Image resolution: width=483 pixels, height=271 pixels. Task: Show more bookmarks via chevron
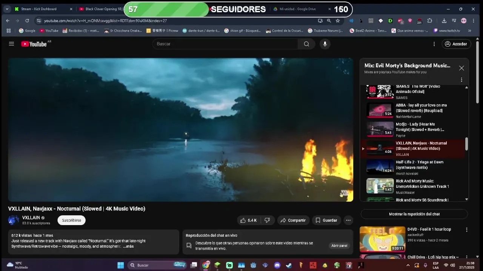[469, 30]
